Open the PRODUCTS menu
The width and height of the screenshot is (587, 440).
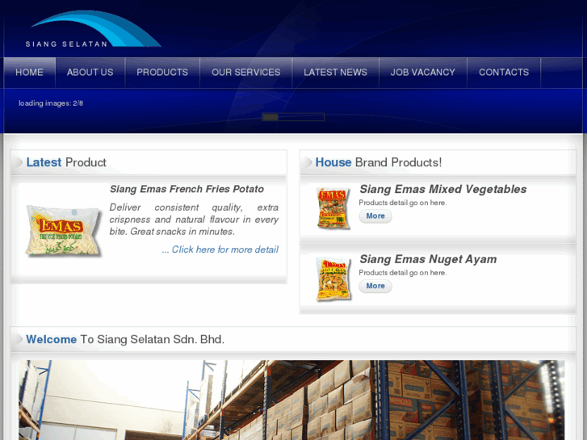pyautogui.click(x=162, y=73)
